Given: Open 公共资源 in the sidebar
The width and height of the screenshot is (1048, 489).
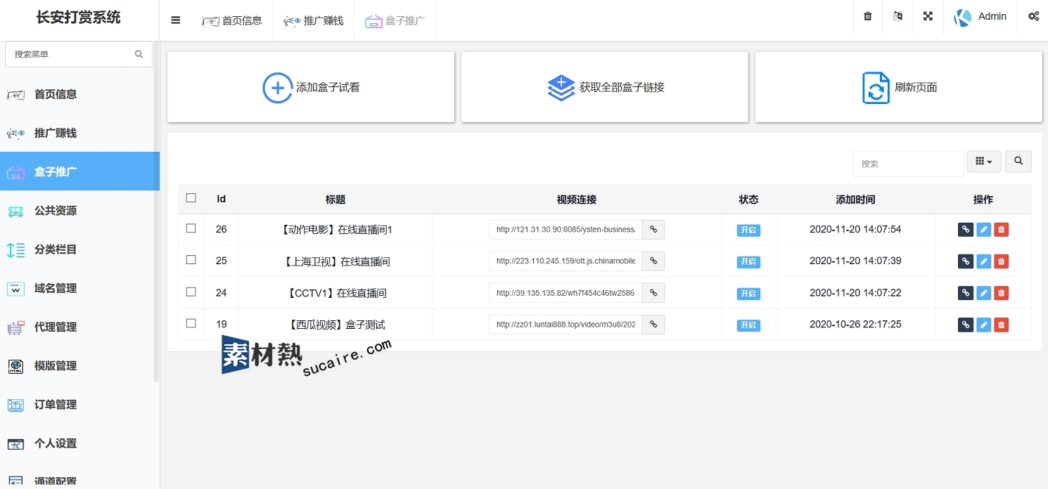Looking at the screenshot, I should point(79,210).
